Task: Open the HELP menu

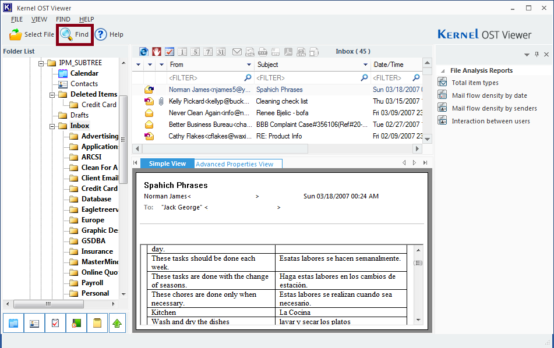Action: point(87,19)
